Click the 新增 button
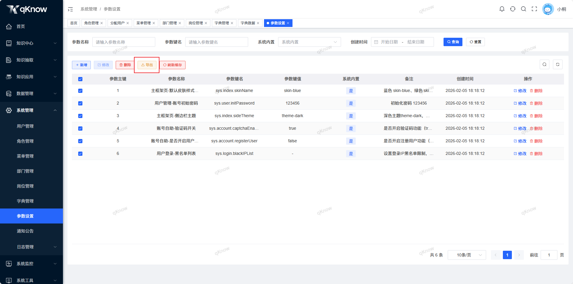Screen dimensions: 573x284 (81, 65)
